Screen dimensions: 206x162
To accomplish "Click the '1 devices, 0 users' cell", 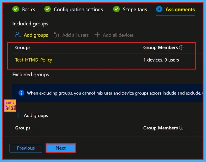I will (161, 60).
